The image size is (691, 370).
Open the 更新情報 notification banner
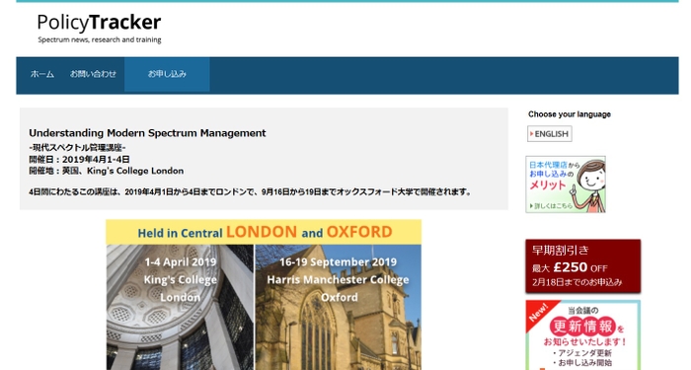[583, 335]
